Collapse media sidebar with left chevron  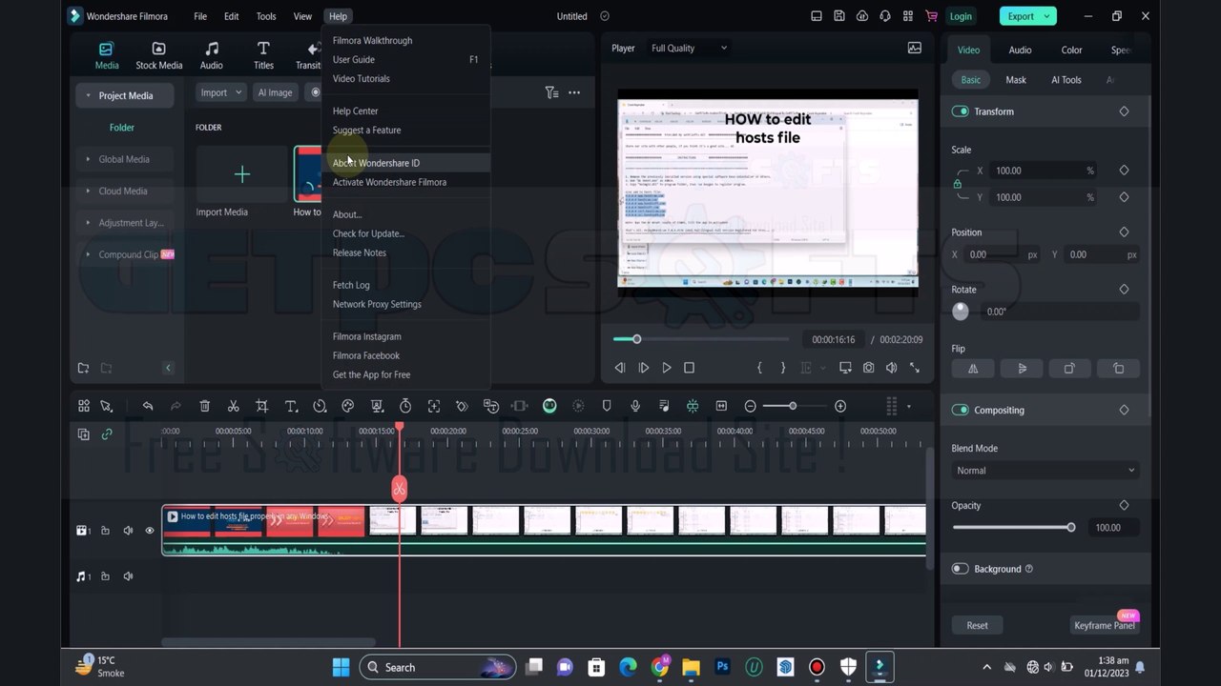click(168, 368)
